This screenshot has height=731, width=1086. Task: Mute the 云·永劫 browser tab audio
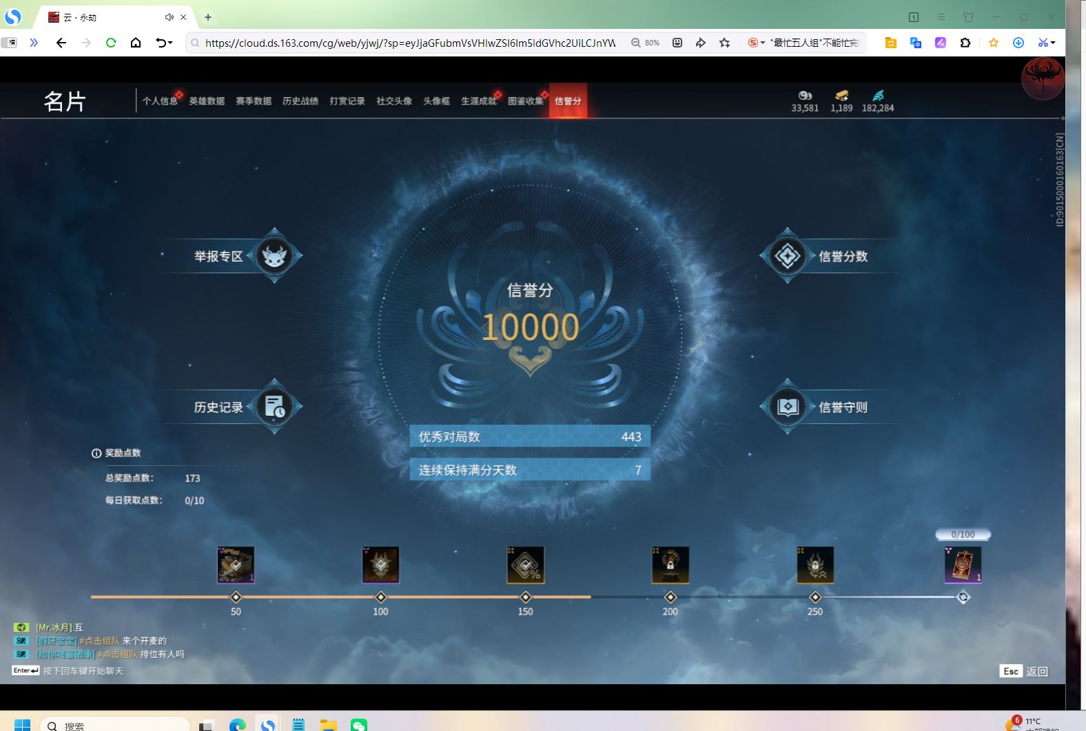169,17
